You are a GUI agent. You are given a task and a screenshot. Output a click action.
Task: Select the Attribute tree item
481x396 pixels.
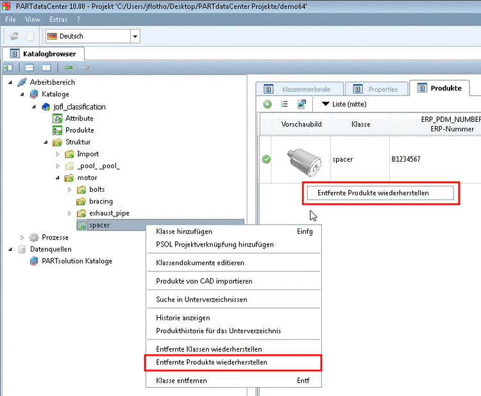(79, 119)
